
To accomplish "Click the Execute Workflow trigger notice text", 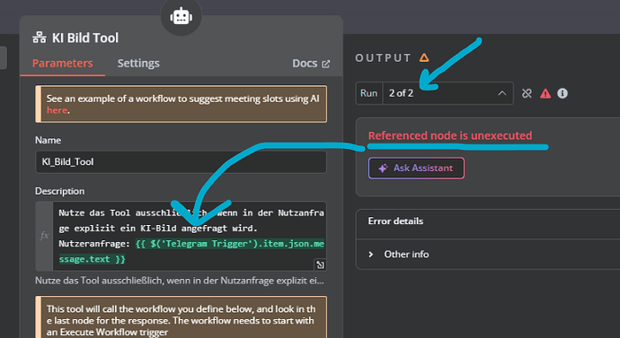I will coord(182,321).
